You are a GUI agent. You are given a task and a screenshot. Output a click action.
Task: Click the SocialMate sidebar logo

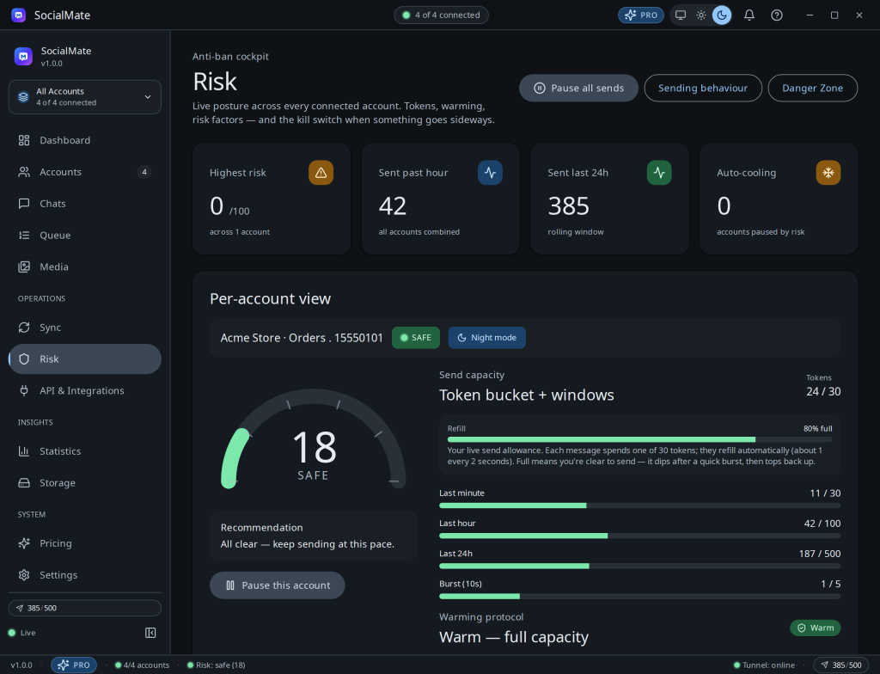pos(23,56)
